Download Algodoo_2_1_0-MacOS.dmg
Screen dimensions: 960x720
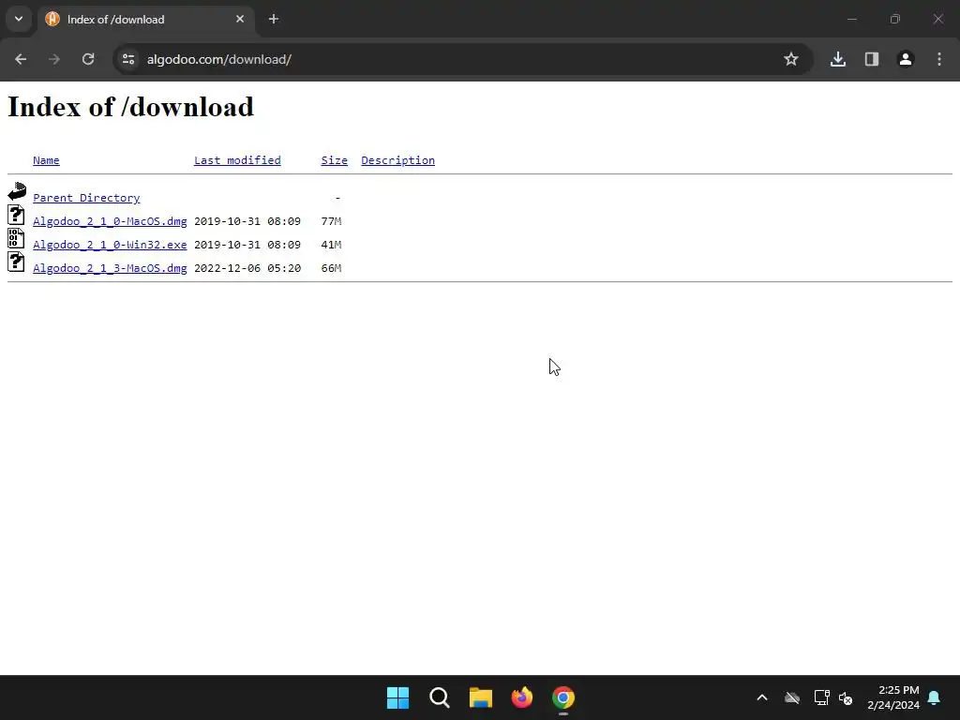tap(110, 221)
